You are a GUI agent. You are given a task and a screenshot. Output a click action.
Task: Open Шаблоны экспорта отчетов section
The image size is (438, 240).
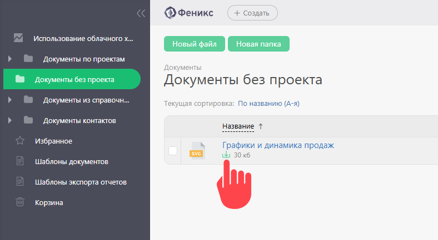click(81, 182)
